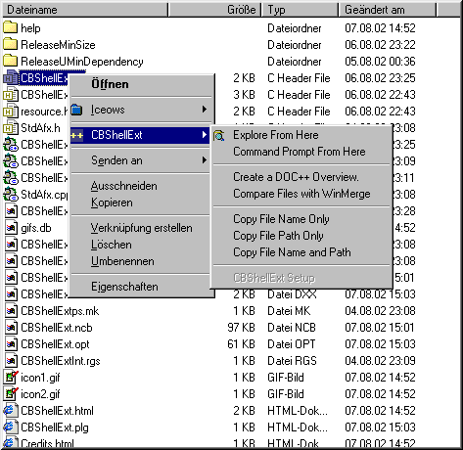Click the Explore From Here magnifier icon
463x450 pixels.
click(x=219, y=135)
